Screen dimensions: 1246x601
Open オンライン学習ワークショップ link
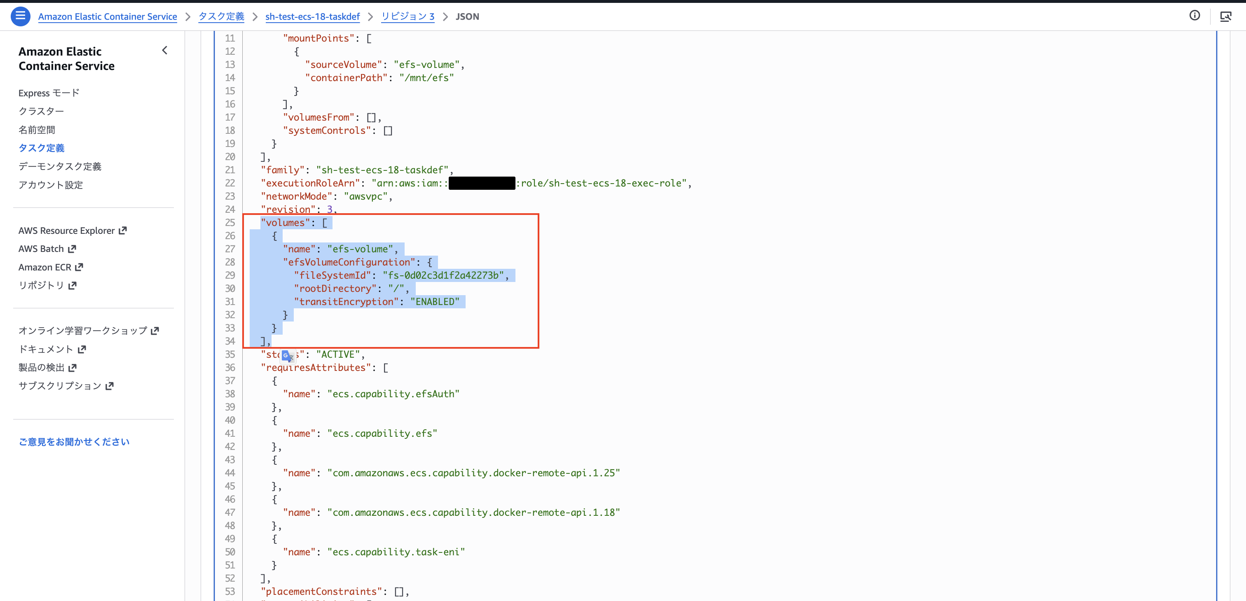point(89,331)
